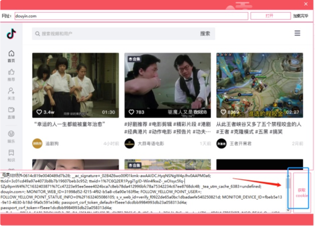Close the window with the X button
Image resolution: width=315 pixels, height=226 pixels.
[306, 4]
